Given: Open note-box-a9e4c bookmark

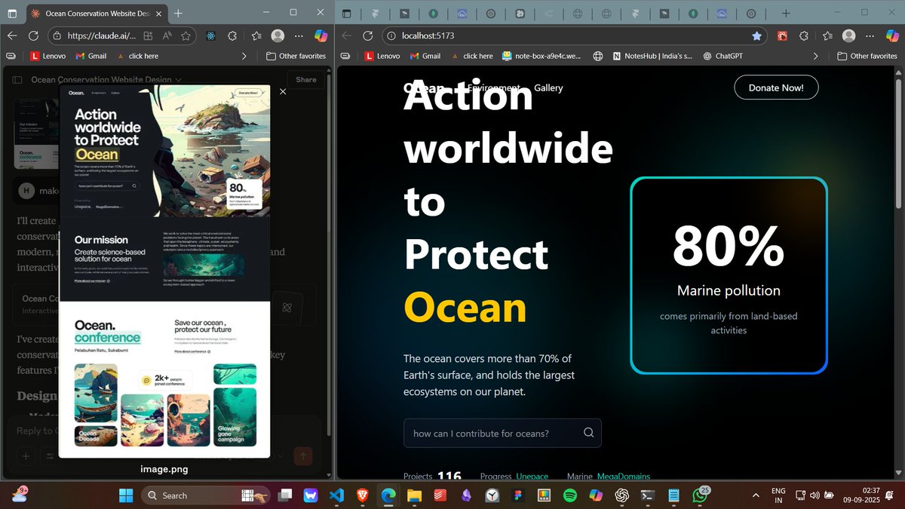Looking at the screenshot, I should (541, 56).
